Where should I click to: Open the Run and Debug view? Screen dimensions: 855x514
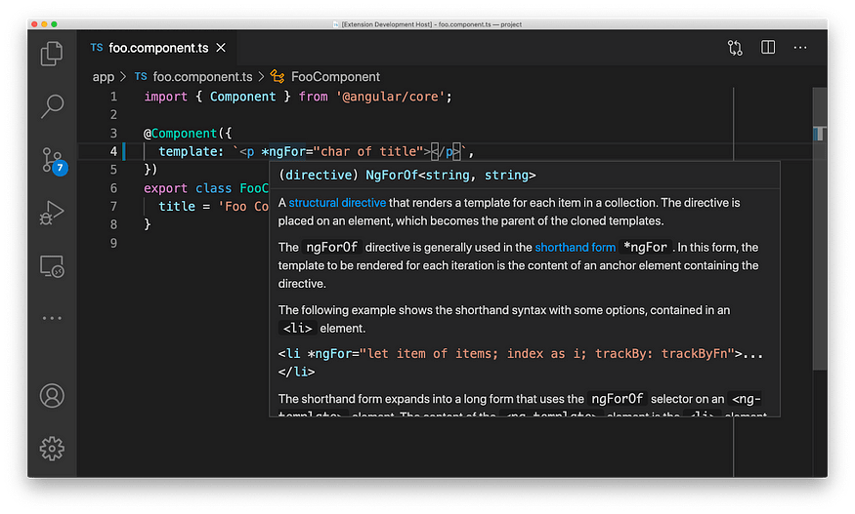[x=52, y=213]
